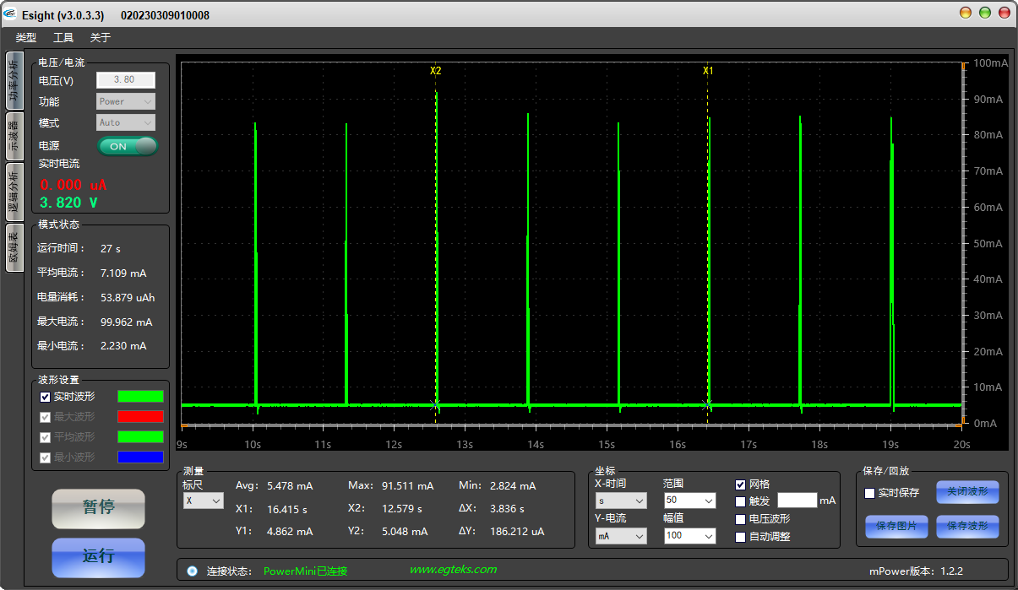
Task: Click the 最大电流 value 99.962 mA
Action: point(127,322)
